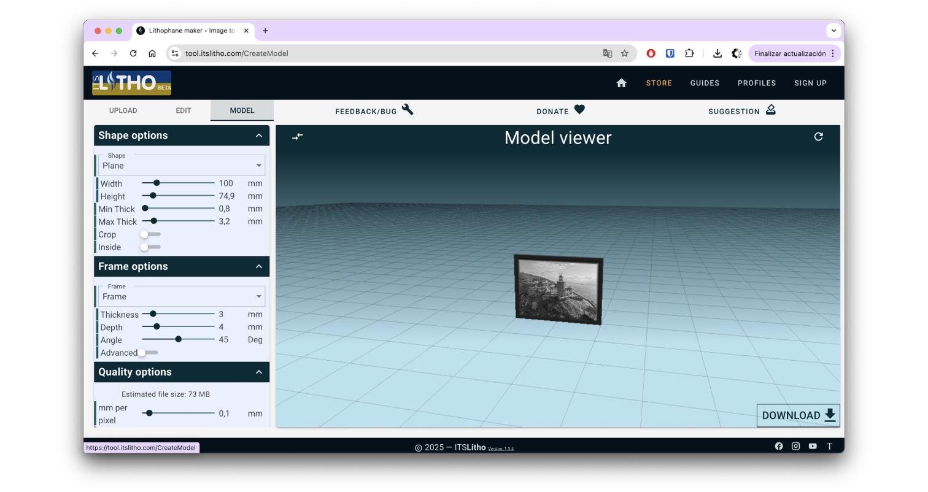Bookmark this page with the star
Viewport: 928px width, 492px height.
(625, 53)
